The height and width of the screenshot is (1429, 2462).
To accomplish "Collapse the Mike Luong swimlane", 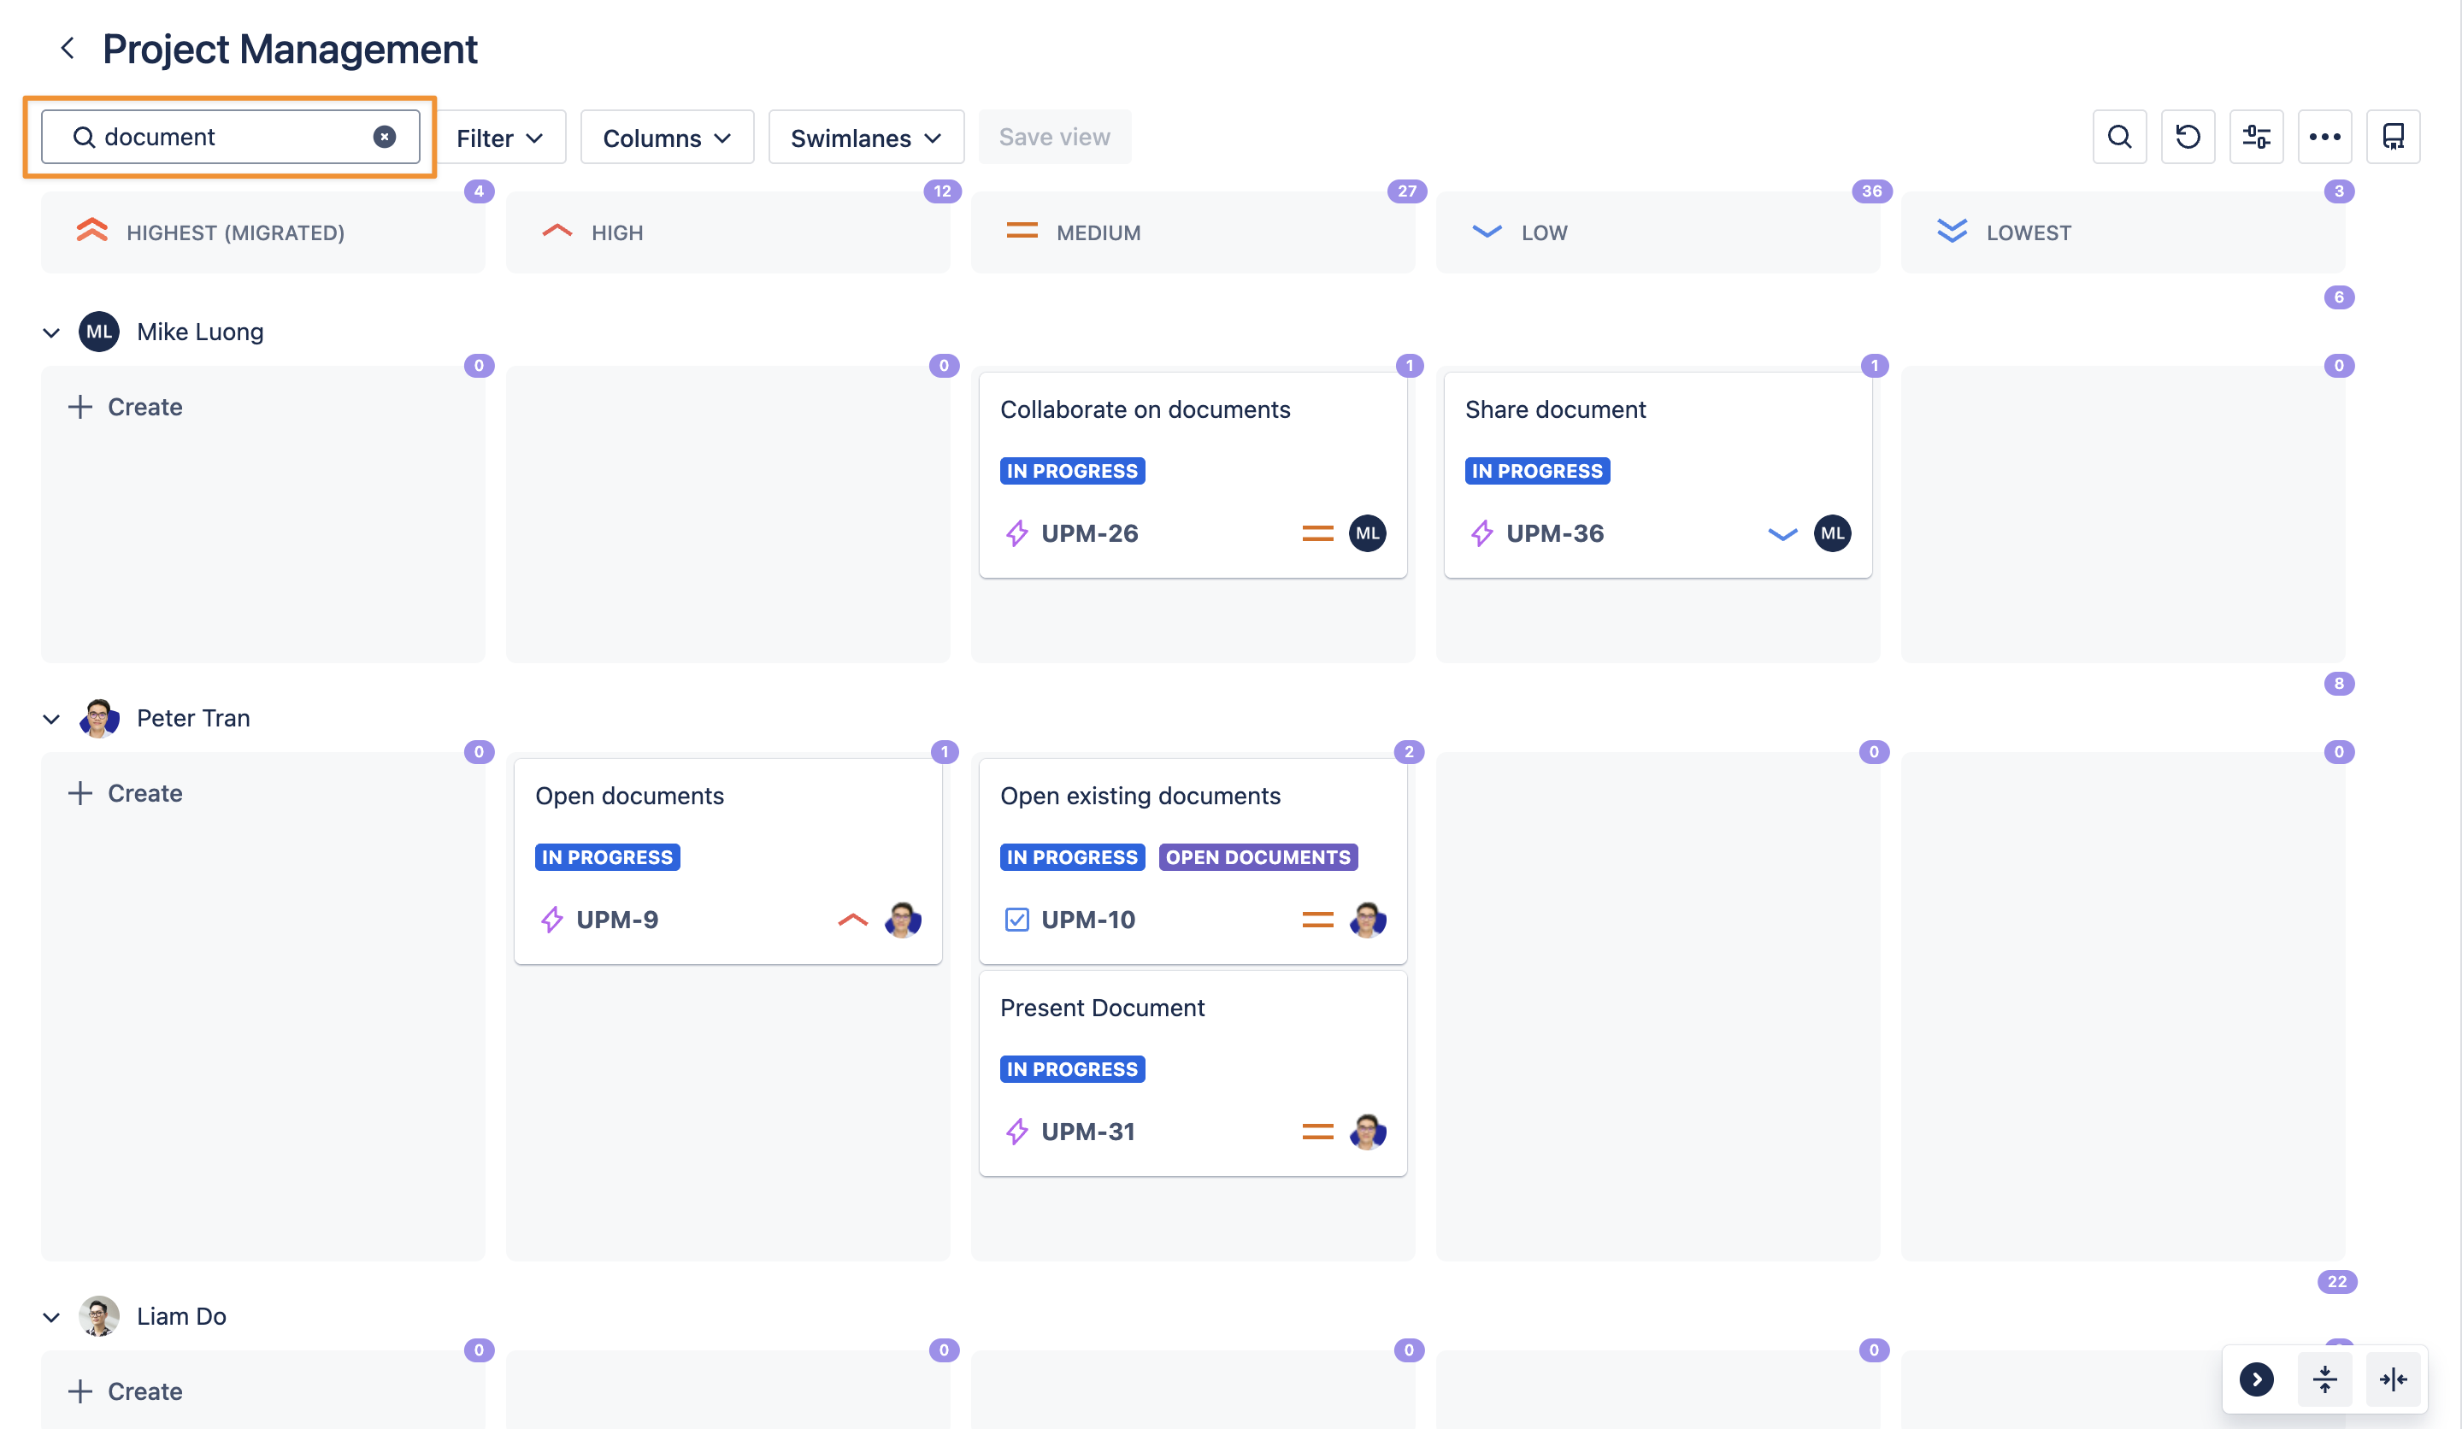I will [52, 332].
